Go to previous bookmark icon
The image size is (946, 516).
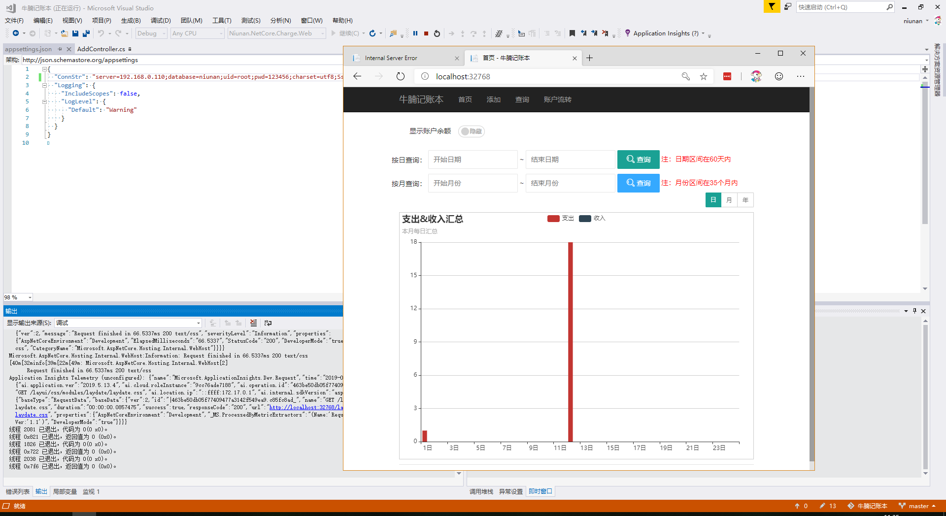(583, 33)
